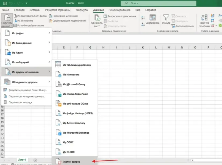Switch to Главная tab

tap(19, 10)
